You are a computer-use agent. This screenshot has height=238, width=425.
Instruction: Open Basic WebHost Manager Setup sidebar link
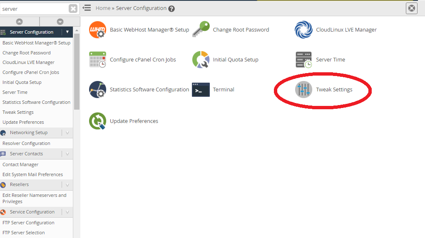(x=36, y=43)
